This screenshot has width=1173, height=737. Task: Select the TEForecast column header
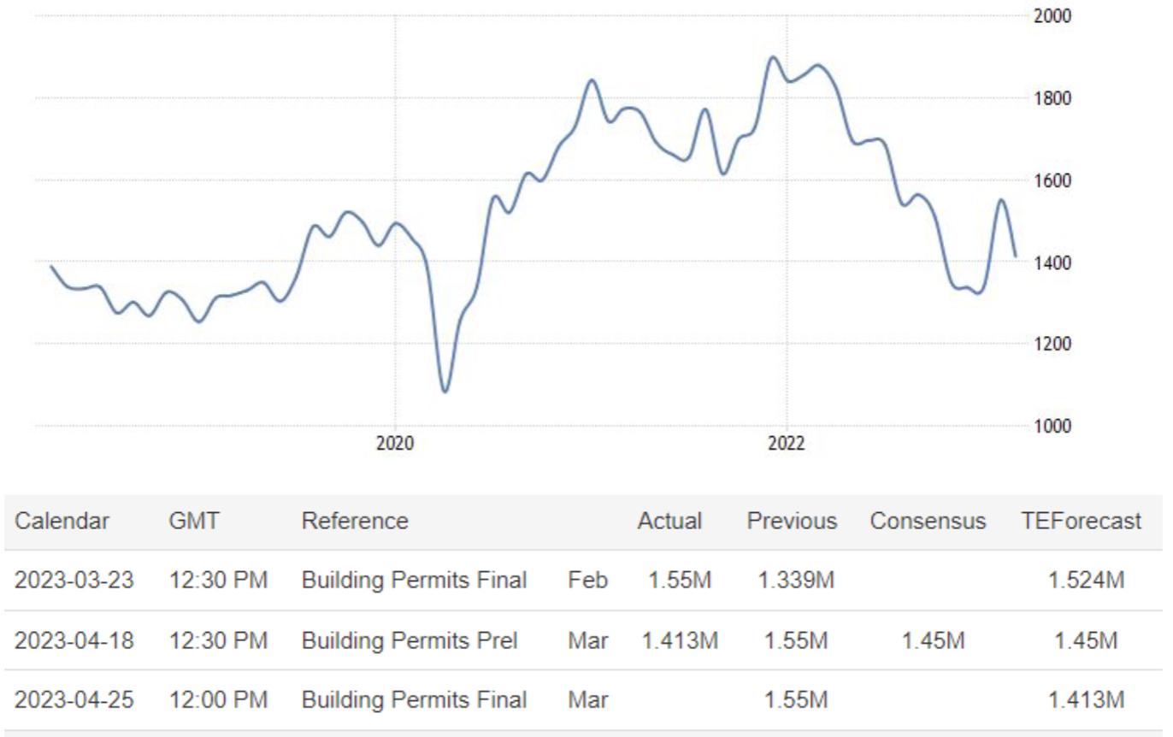click(x=1081, y=521)
